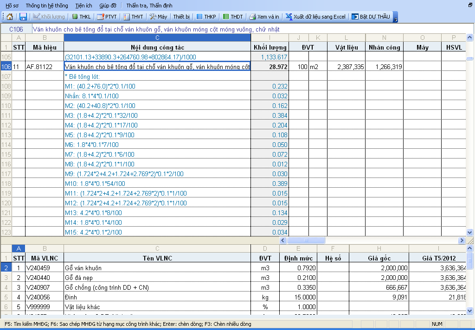Click the upper table vertical scrollbar thumb
475x330 pixels.
[469, 58]
